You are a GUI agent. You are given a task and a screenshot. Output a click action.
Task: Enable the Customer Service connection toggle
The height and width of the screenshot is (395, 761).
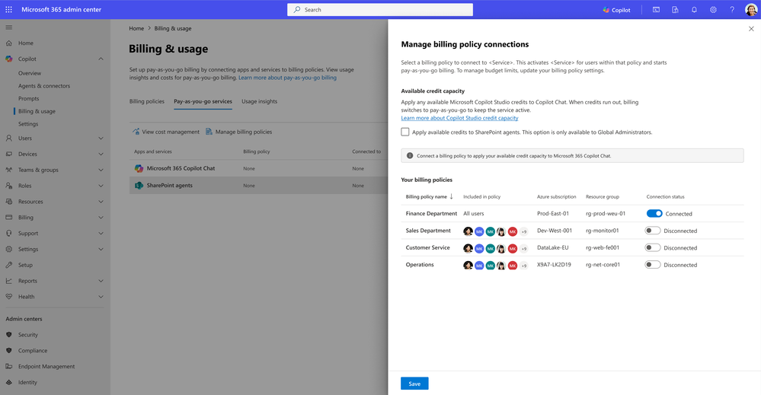click(652, 247)
